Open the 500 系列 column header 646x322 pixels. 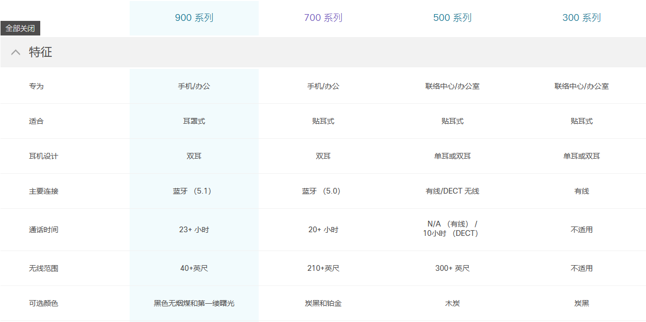[x=452, y=18]
